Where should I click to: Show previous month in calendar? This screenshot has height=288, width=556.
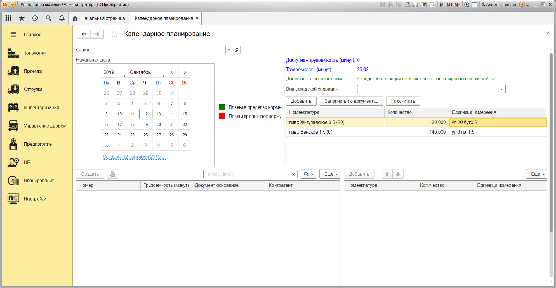pos(172,72)
